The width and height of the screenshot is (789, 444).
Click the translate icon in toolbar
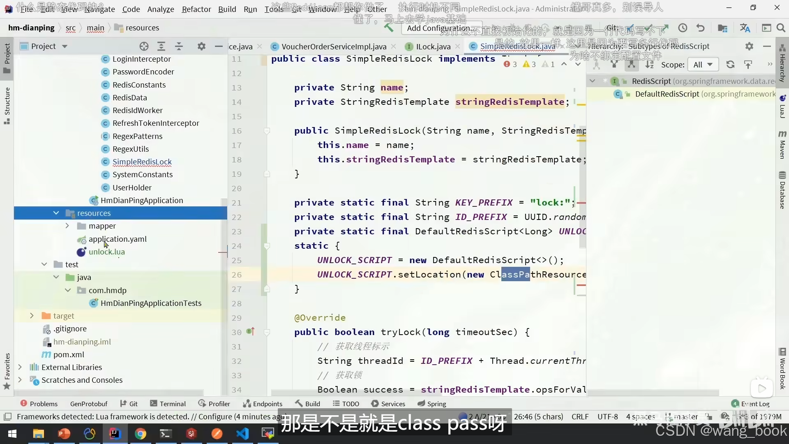tap(745, 28)
